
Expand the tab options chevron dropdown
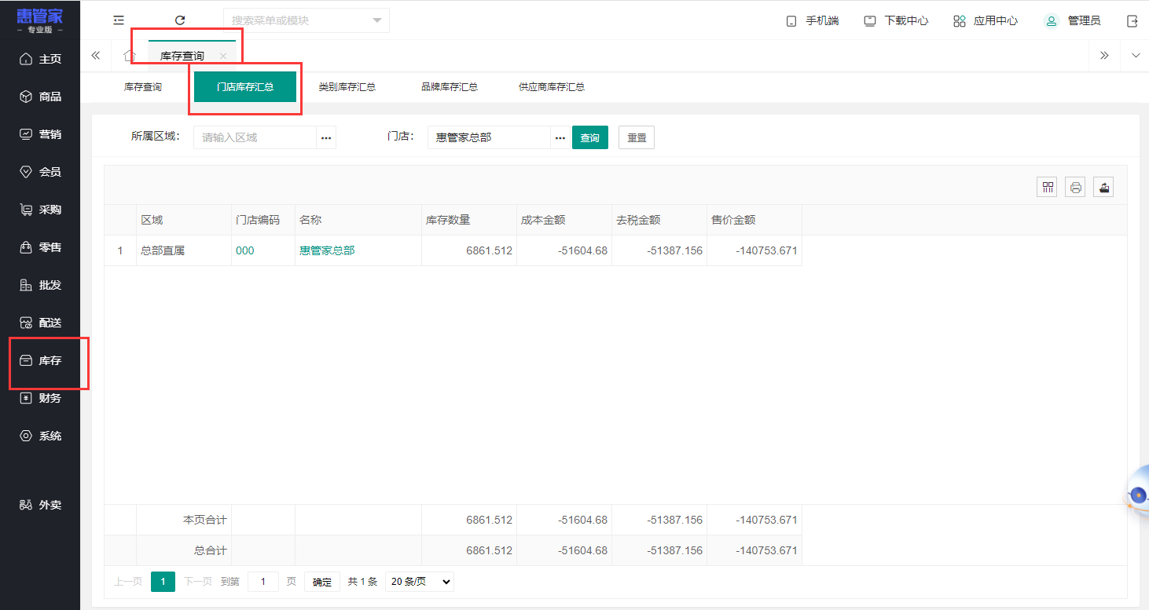coord(1135,55)
